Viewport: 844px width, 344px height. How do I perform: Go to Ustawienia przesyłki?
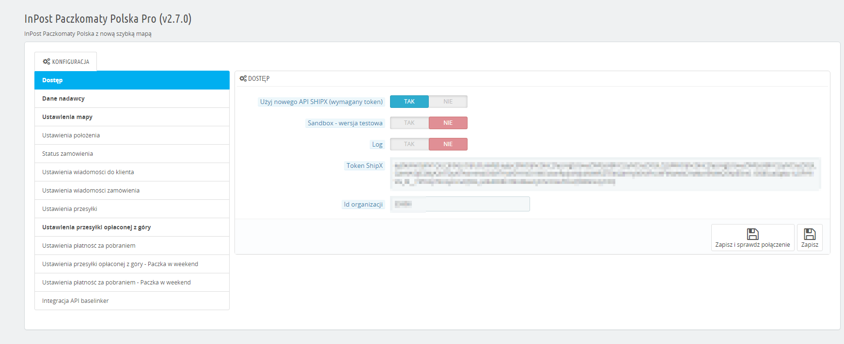tap(132, 209)
